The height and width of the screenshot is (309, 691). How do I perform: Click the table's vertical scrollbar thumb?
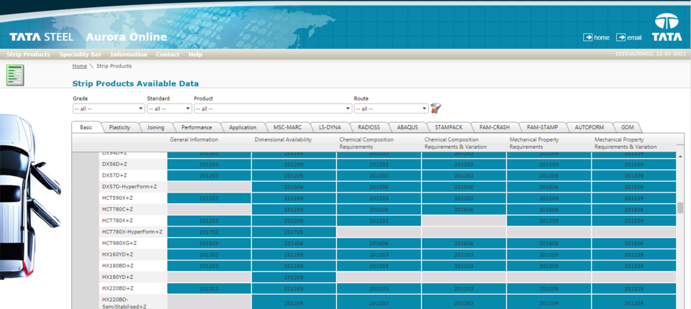click(680, 208)
